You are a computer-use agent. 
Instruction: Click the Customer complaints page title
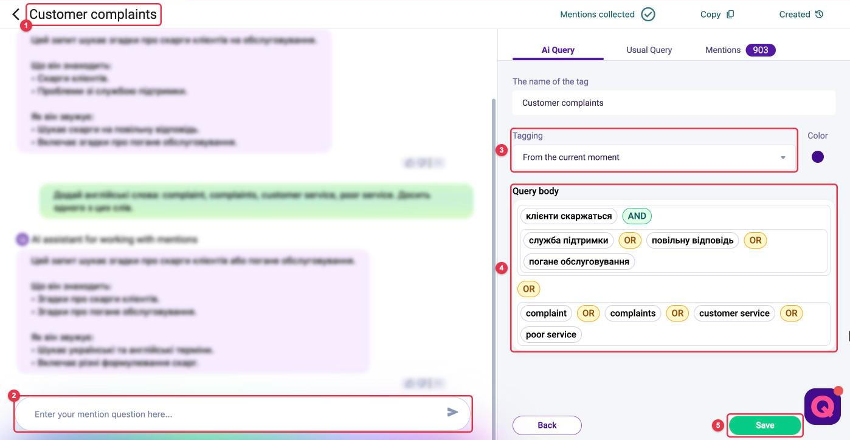pos(93,14)
